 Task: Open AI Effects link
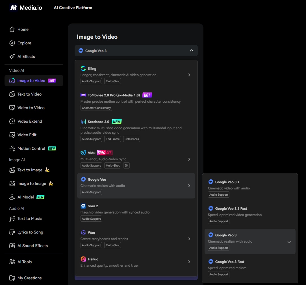[26, 57]
